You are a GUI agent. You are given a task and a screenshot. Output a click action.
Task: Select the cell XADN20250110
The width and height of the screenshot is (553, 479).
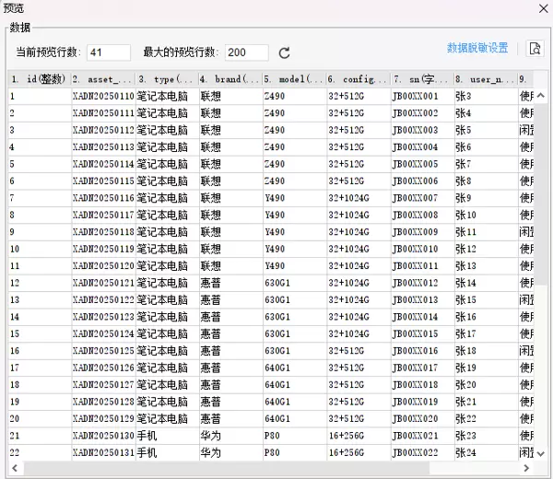102,96
